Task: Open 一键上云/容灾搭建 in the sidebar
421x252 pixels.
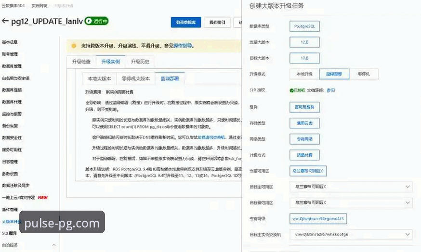Action: [x=18, y=198]
